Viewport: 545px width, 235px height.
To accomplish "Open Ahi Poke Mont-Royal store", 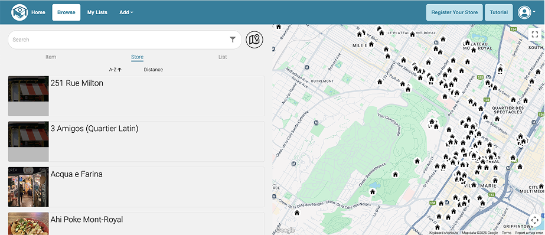I will [x=136, y=224].
